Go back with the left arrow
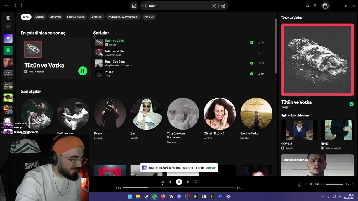Image resolution: width=358 pixels, height=201 pixels. [15, 6]
